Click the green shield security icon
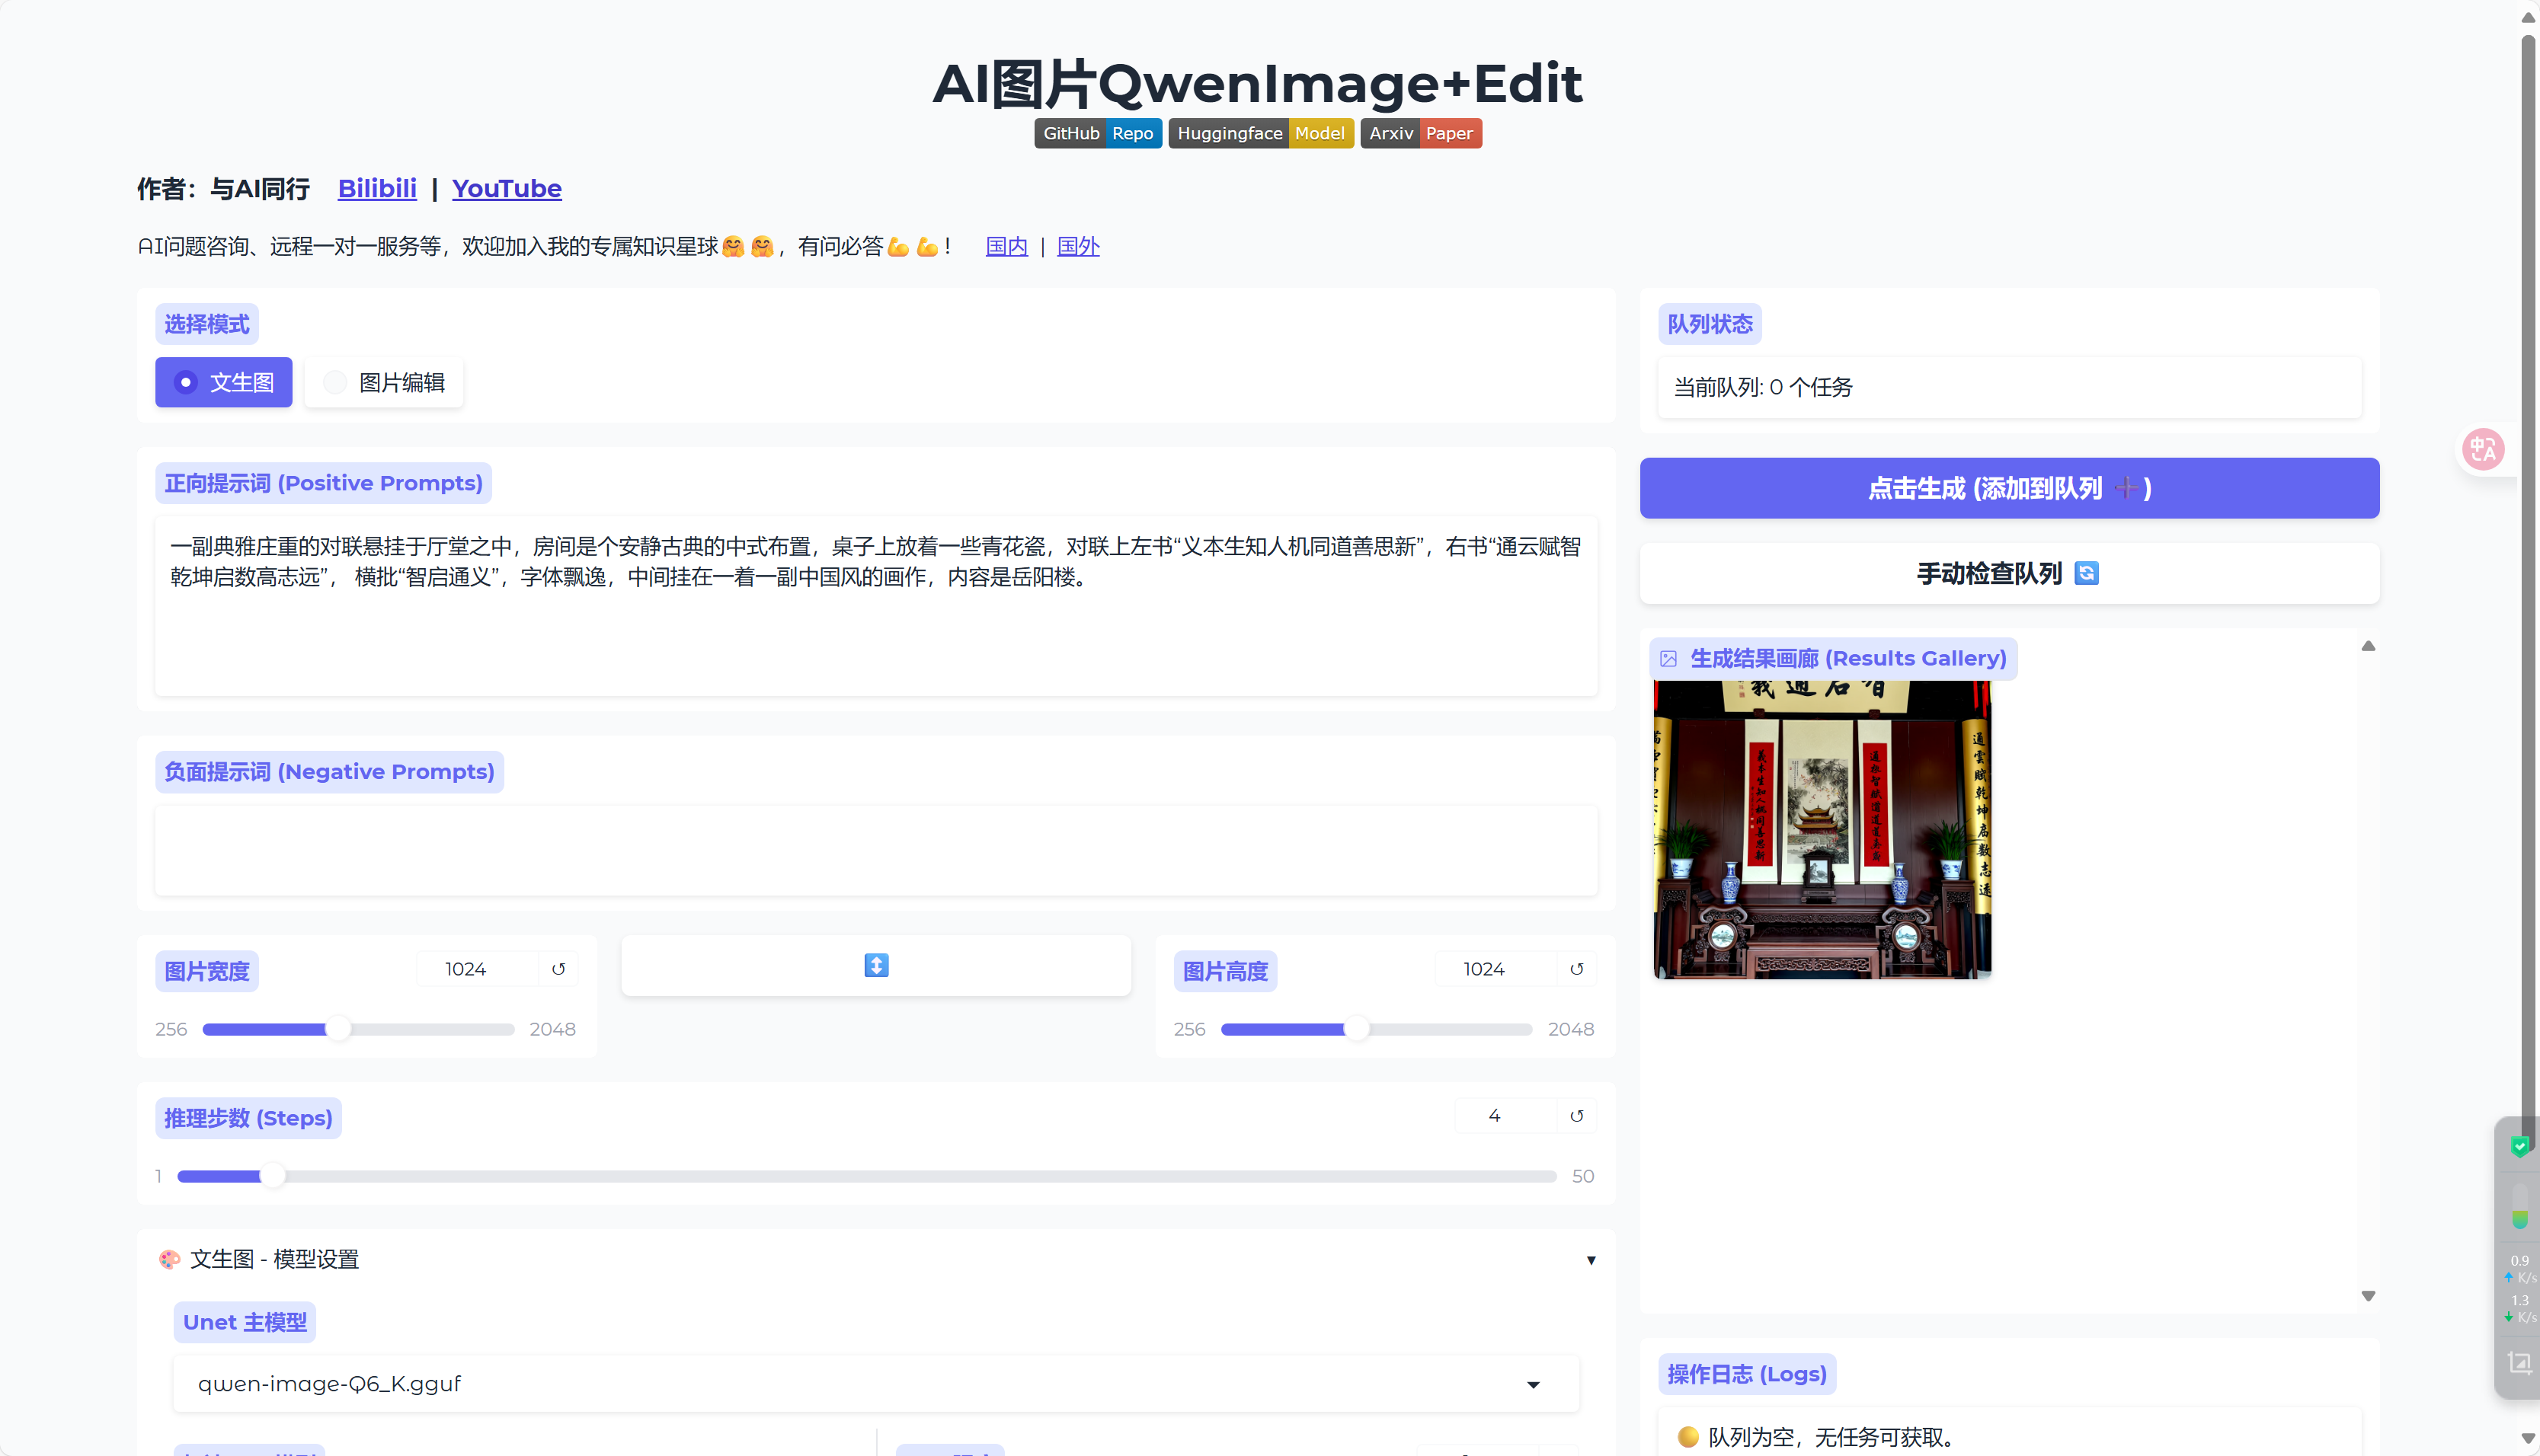This screenshot has height=1456, width=2540. click(x=2520, y=1146)
